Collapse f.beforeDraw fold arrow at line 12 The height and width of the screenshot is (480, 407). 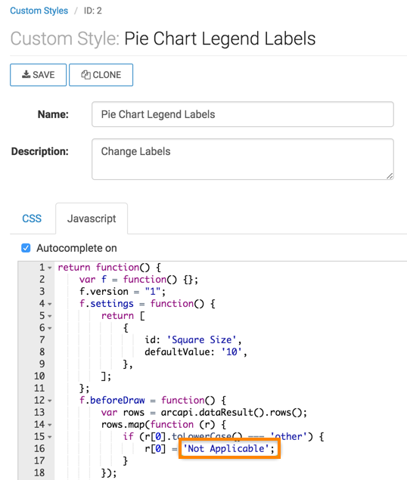point(50,401)
